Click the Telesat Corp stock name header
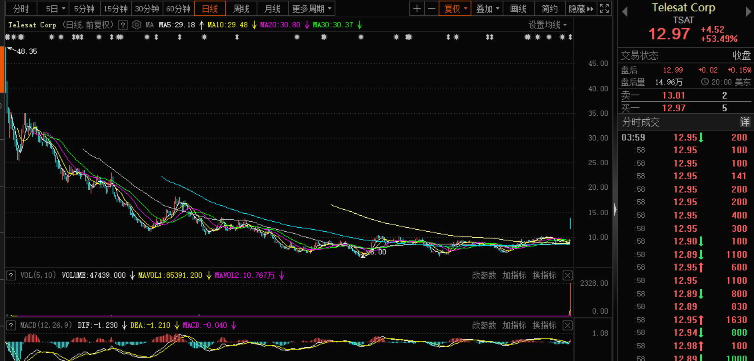This screenshot has width=754, height=361. pyautogui.click(x=683, y=8)
